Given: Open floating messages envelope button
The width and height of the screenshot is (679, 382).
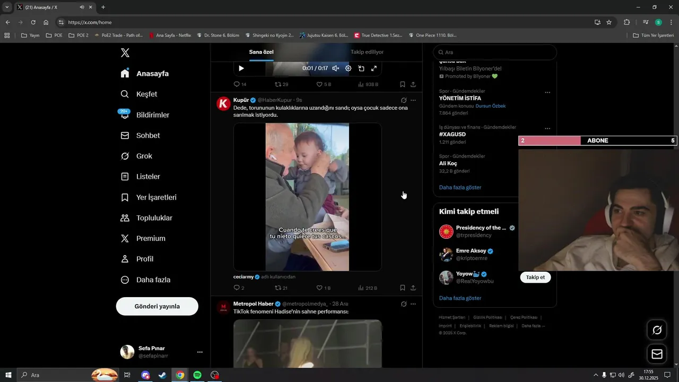Looking at the screenshot, I should [x=657, y=354].
